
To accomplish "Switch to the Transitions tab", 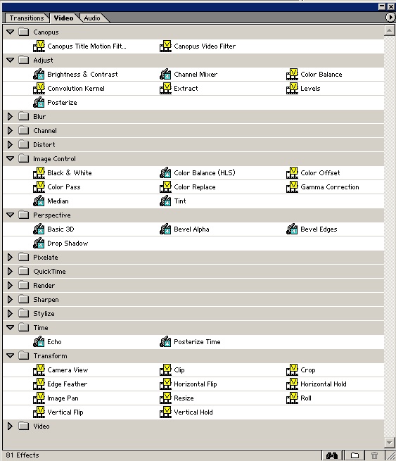I will coord(27,18).
